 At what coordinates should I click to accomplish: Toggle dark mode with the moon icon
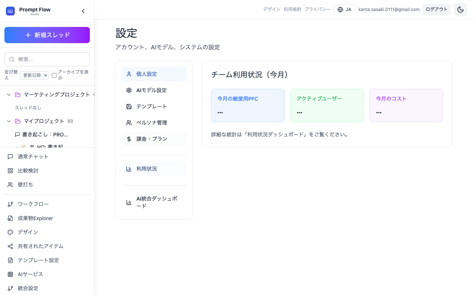pos(460,10)
